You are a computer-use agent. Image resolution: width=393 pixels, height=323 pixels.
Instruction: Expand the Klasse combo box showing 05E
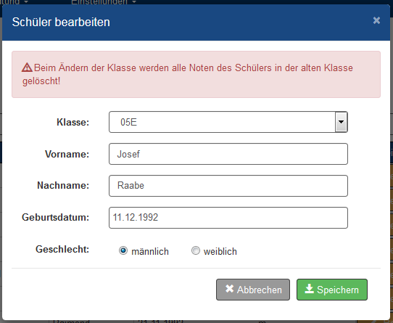pos(228,122)
